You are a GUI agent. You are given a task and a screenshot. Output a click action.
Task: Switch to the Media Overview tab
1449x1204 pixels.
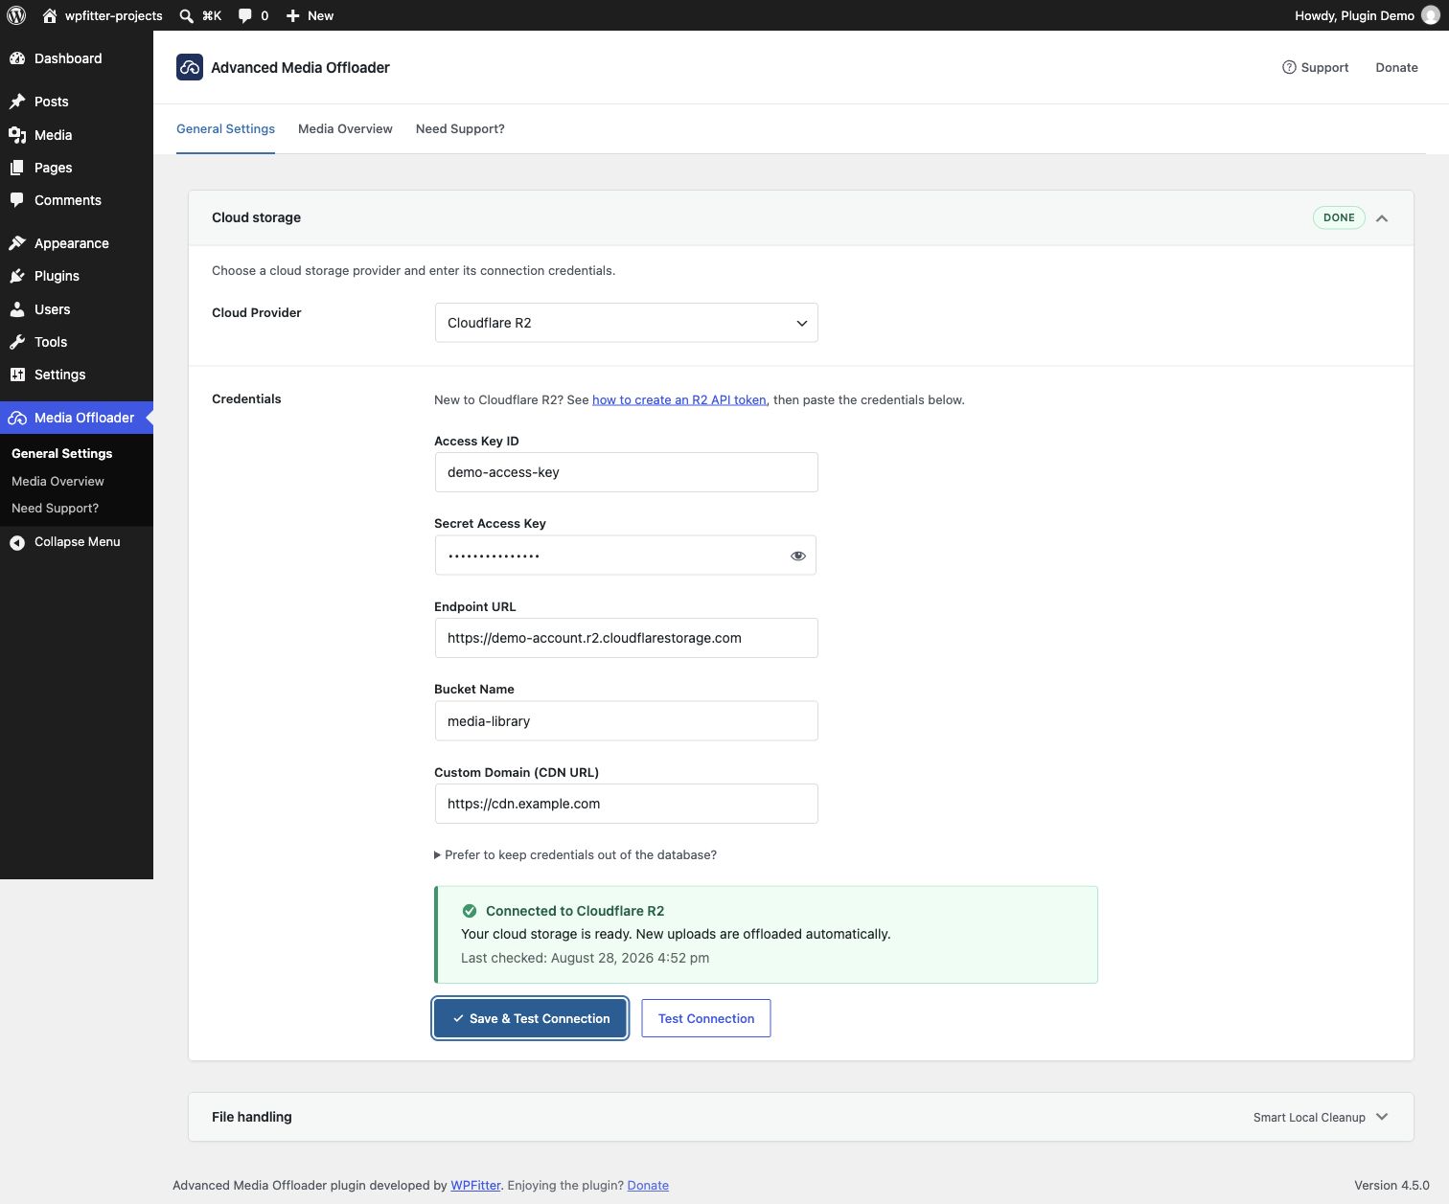345,128
